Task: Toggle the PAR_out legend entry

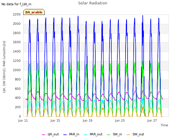Action: coord(93,134)
